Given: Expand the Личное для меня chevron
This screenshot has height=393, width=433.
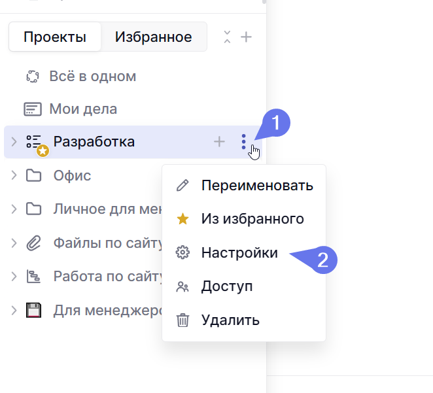Looking at the screenshot, I should 14,209.
